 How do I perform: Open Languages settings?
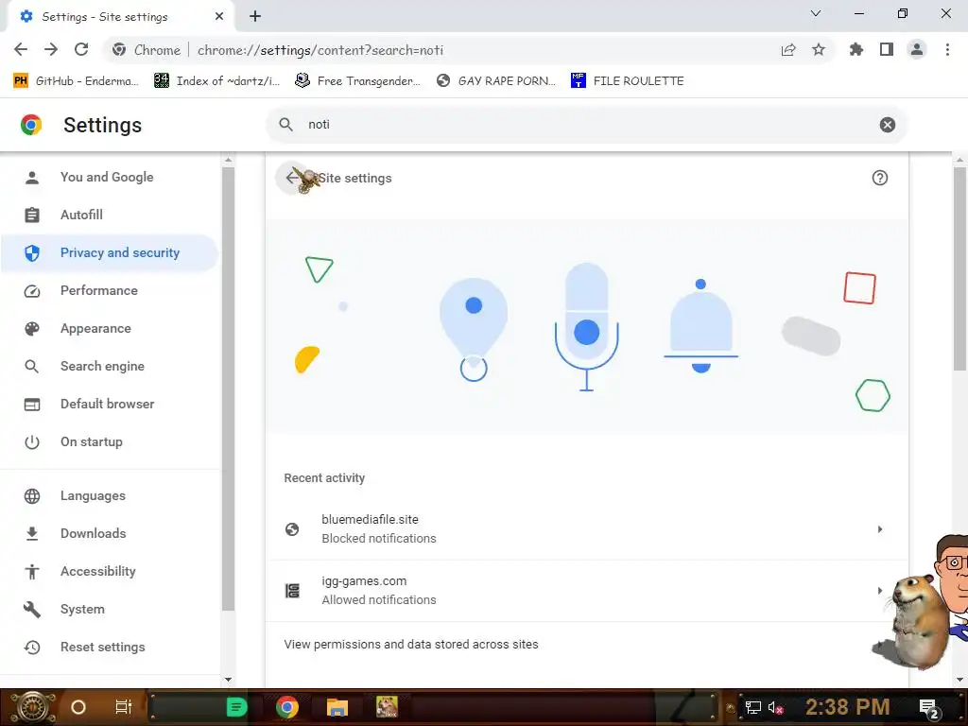pos(110,495)
